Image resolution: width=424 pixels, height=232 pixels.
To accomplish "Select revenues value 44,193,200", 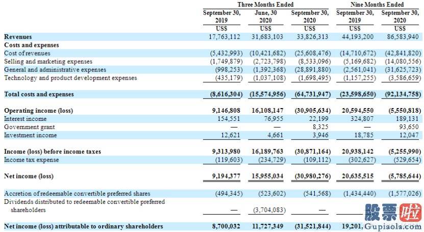I will point(358,37).
